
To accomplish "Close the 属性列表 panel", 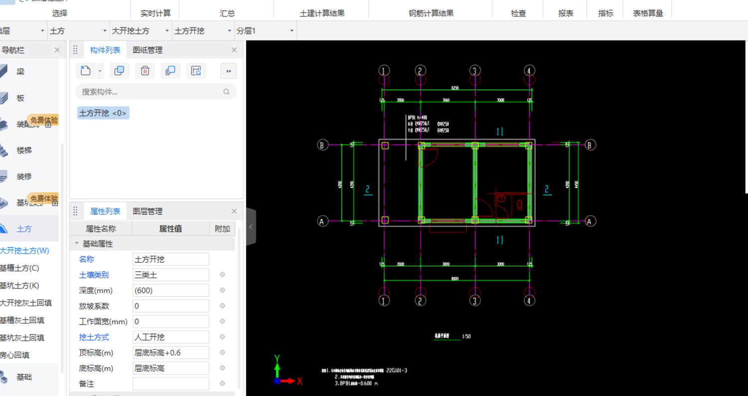I will point(234,211).
